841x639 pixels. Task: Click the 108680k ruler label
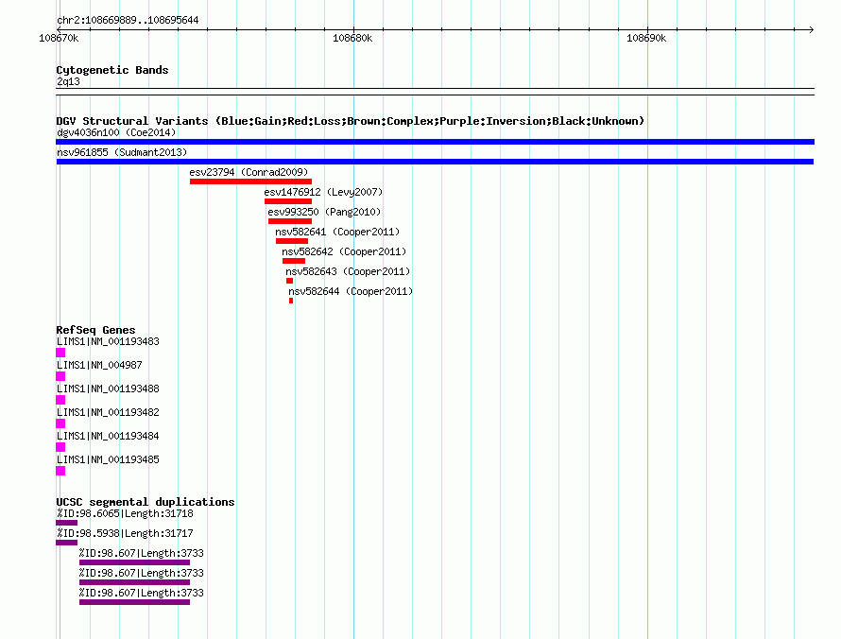pyautogui.click(x=352, y=38)
